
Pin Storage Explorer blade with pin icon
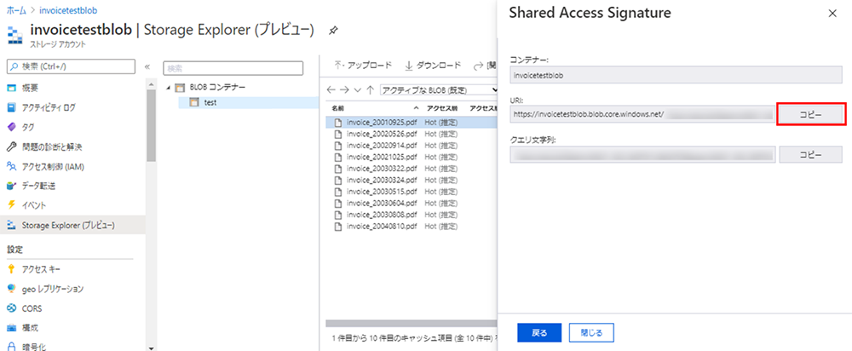(x=333, y=31)
